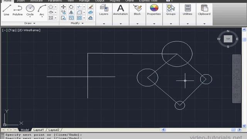Open dropdown next to Fillet tool

pos(84,12)
